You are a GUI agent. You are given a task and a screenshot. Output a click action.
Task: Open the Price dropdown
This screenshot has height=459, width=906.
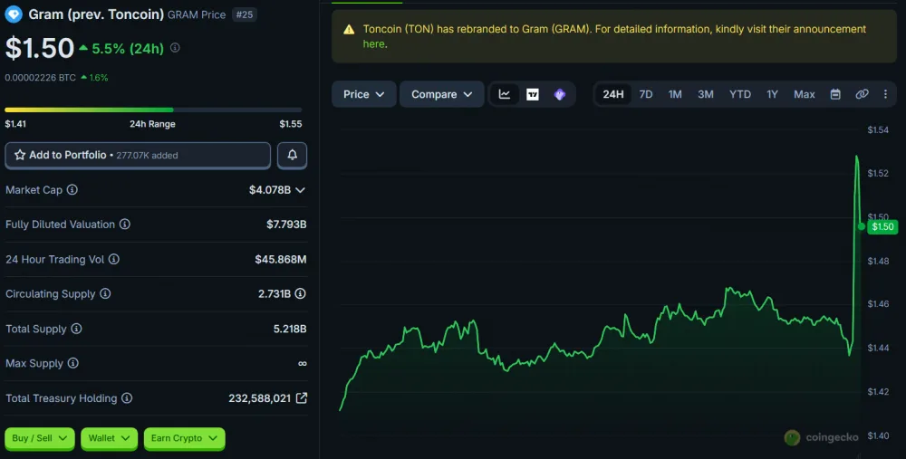pos(364,94)
